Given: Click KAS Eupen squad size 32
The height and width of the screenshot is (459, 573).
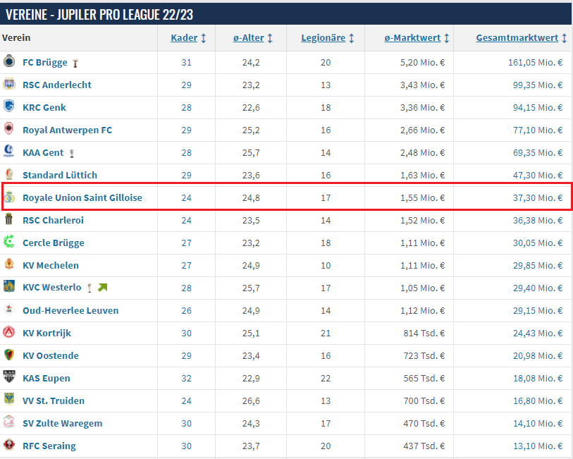Looking at the screenshot, I should click(x=186, y=378).
